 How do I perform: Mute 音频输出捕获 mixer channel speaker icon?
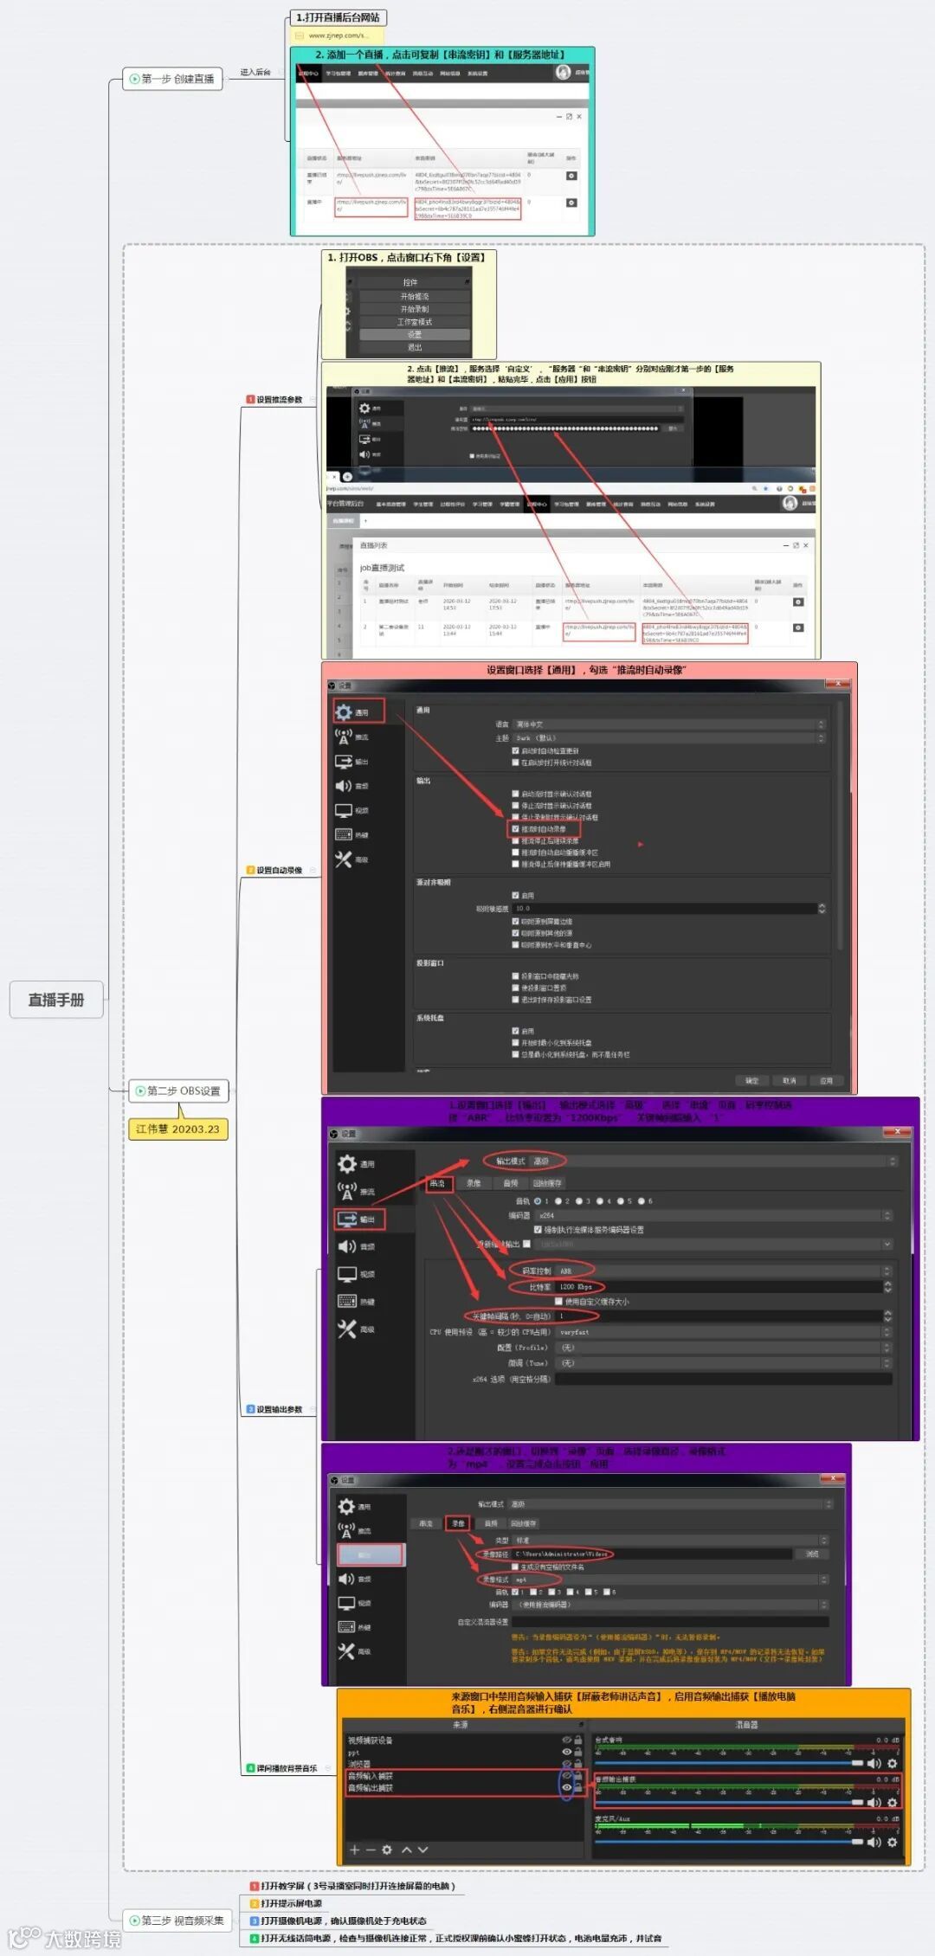pyautogui.click(x=874, y=1802)
